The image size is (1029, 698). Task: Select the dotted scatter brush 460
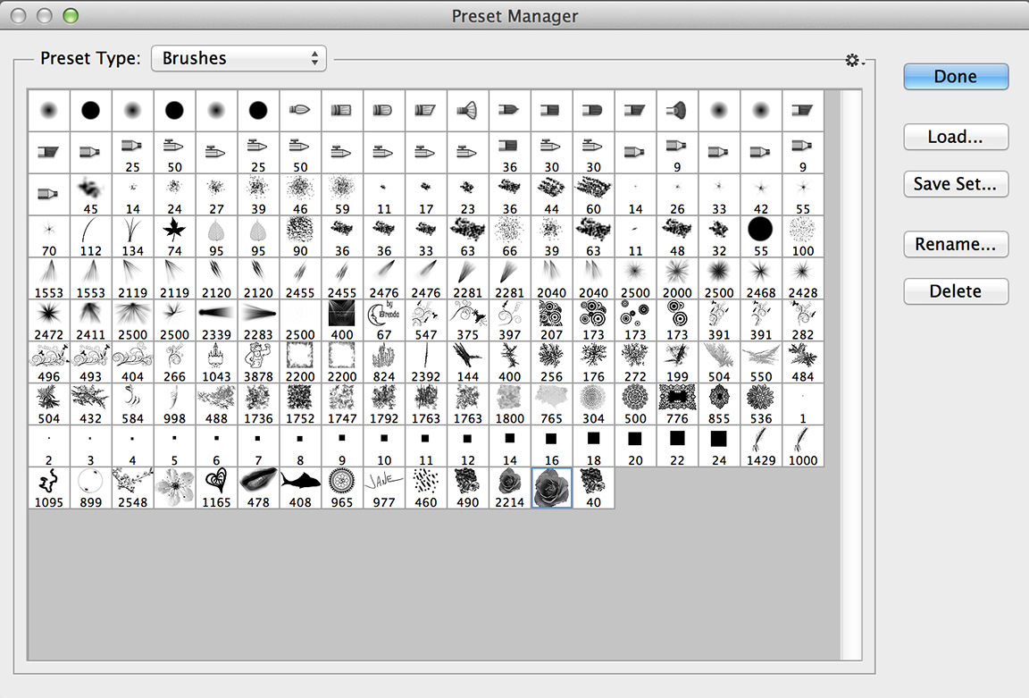tap(426, 488)
